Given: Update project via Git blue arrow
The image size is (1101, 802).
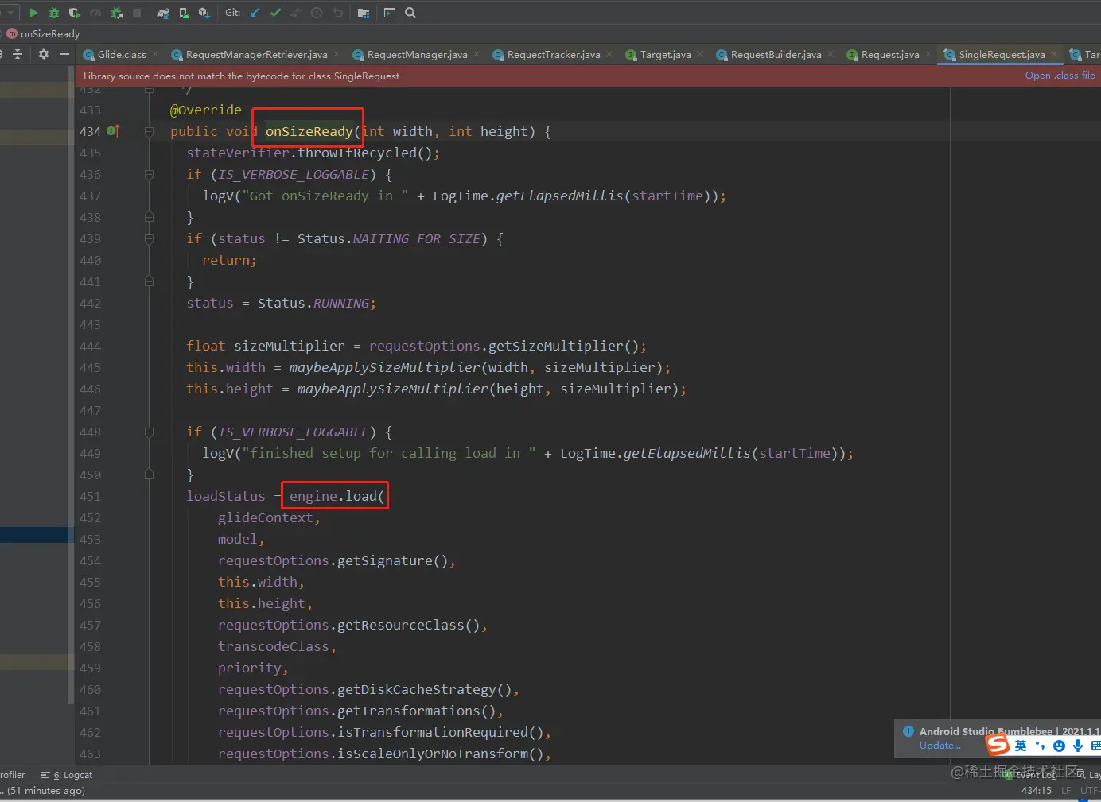Looking at the screenshot, I should pyautogui.click(x=255, y=13).
